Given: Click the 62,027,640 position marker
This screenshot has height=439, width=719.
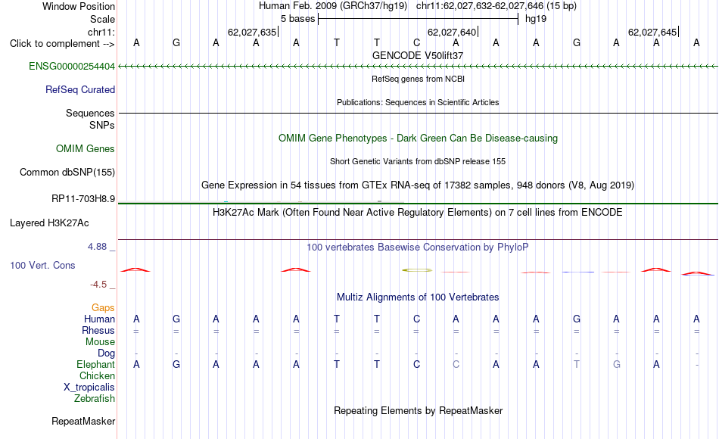Looking at the screenshot, I should pos(452,32).
